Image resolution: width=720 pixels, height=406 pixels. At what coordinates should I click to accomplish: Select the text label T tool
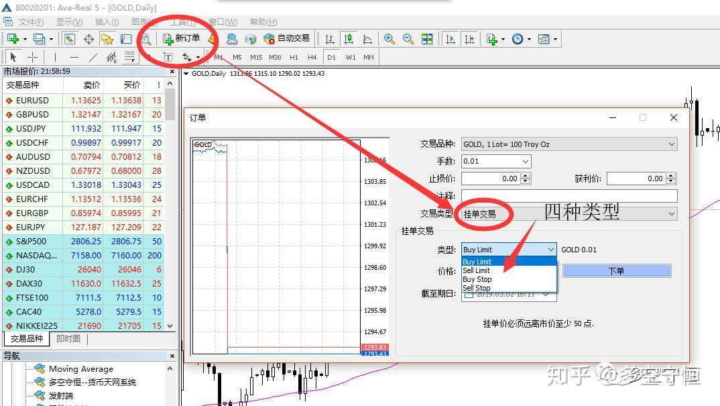(x=168, y=57)
